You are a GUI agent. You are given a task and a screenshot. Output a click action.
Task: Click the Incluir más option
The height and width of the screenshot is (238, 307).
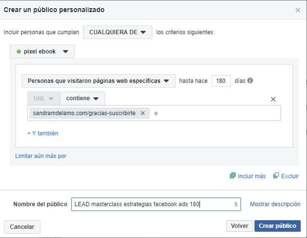tap(248, 176)
